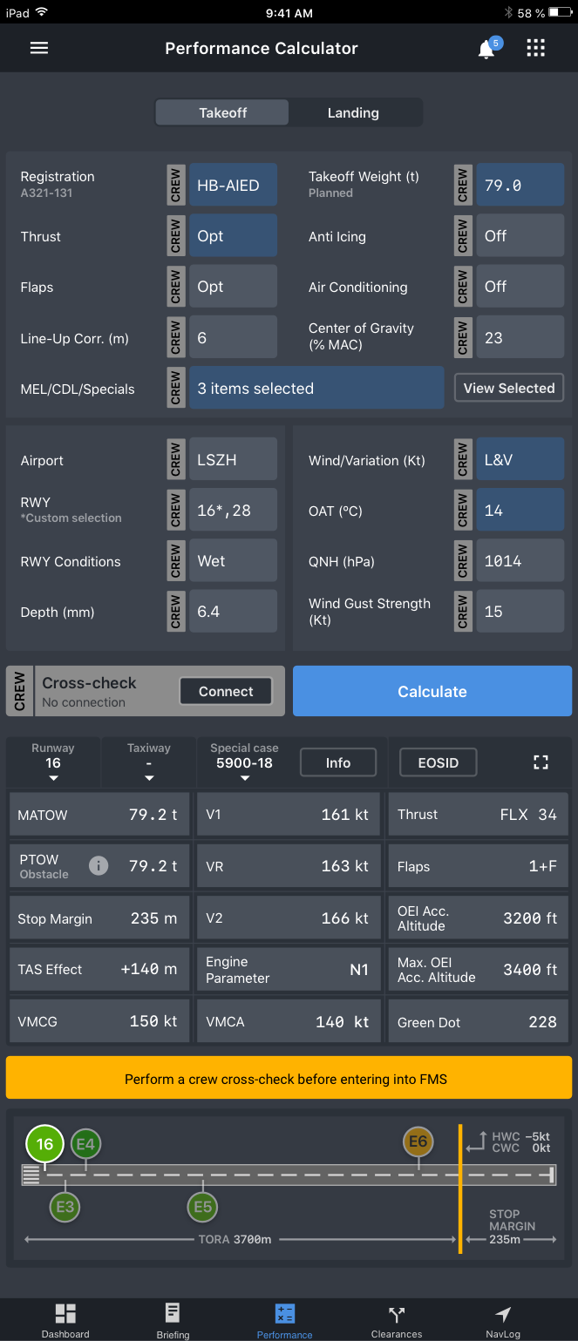Expand Special case 5900-18 dropdown

[245, 762]
